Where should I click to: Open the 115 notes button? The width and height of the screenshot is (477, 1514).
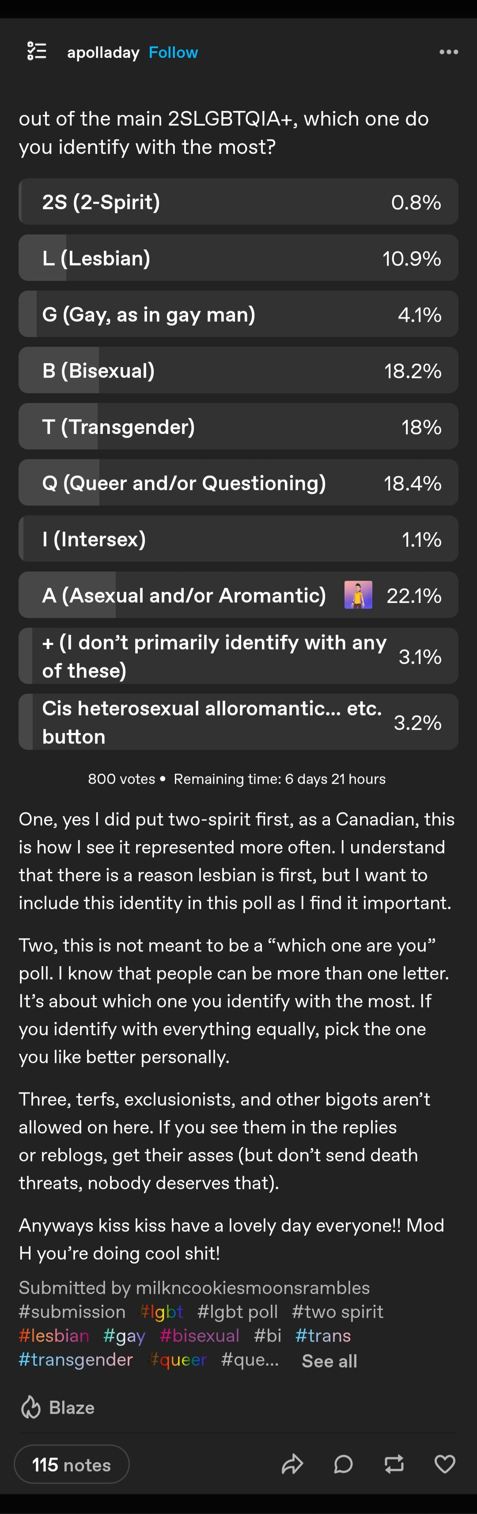click(72, 1464)
